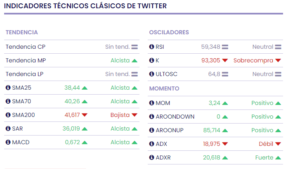Click the TENDENCIA section heading
This screenshot has height=169, width=288.
pyautogui.click(x=21, y=32)
